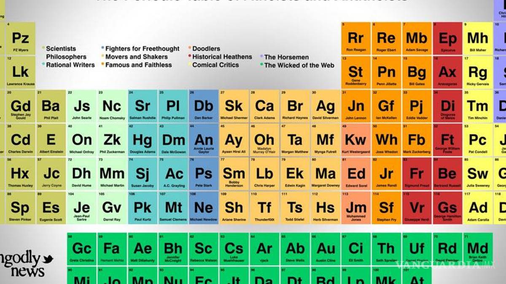Image resolution: width=506 pixels, height=284 pixels.
Task: Click the E Albert Einstein element tile
Action: [51, 141]
